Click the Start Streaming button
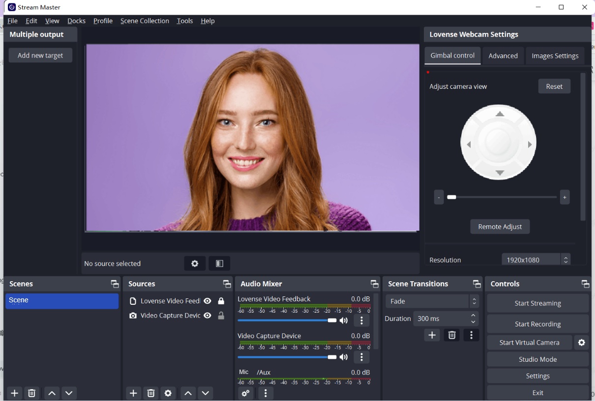This screenshot has height=401, width=595. pos(537,303)
